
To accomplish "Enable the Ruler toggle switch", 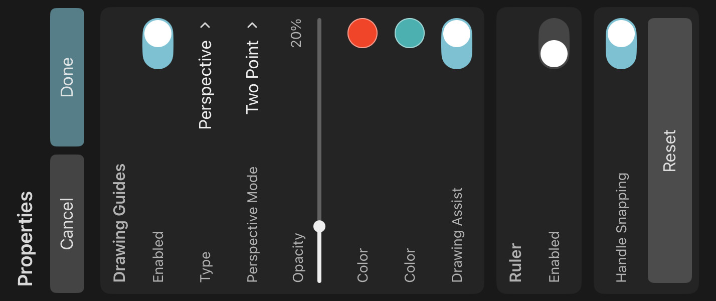I will pos(554,44).
